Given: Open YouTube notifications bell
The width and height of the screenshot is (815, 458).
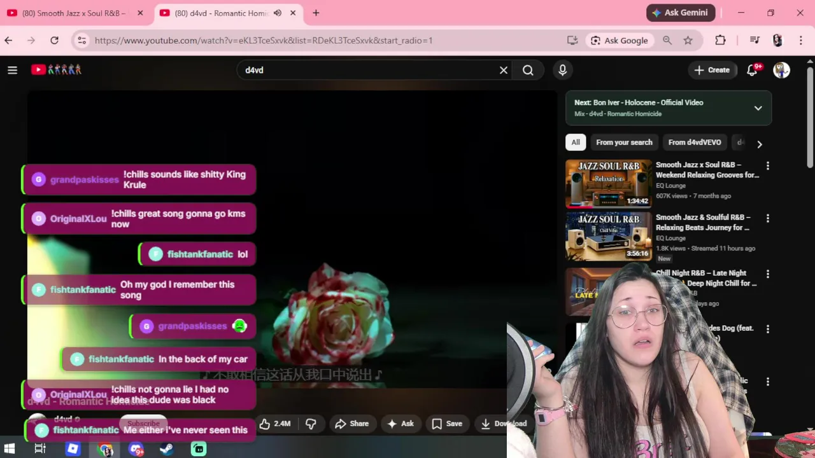Looking at the screenshot, I should 753,70.
